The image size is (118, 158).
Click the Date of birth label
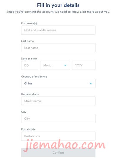[x=29, y=59]
